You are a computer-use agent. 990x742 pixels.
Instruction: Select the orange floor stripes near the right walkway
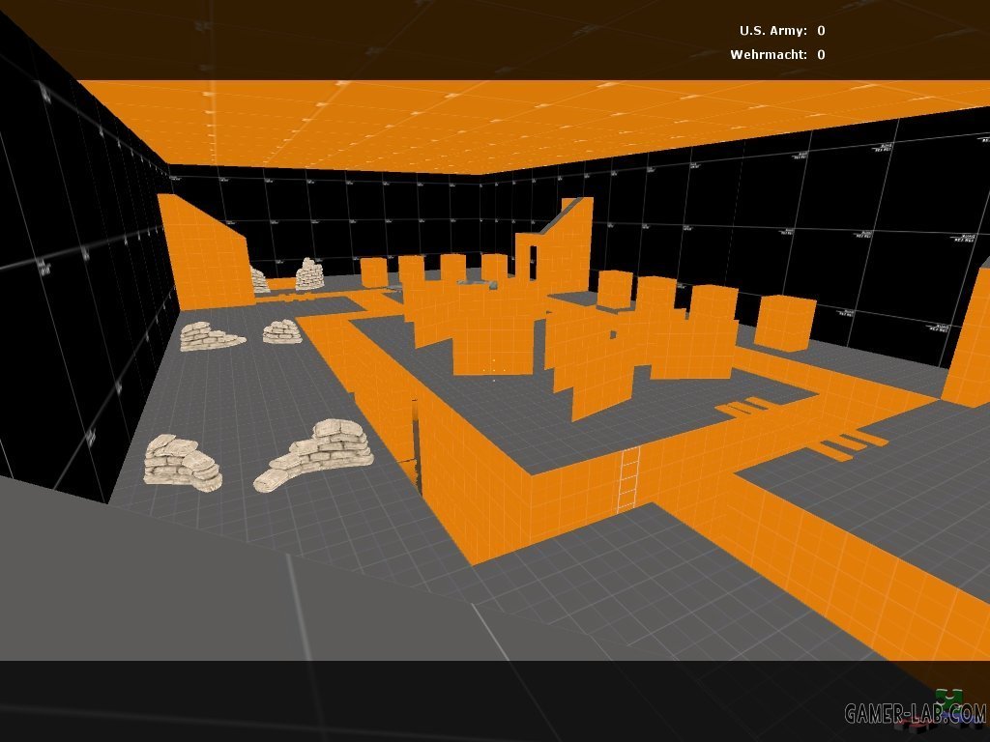click(851, 444)
